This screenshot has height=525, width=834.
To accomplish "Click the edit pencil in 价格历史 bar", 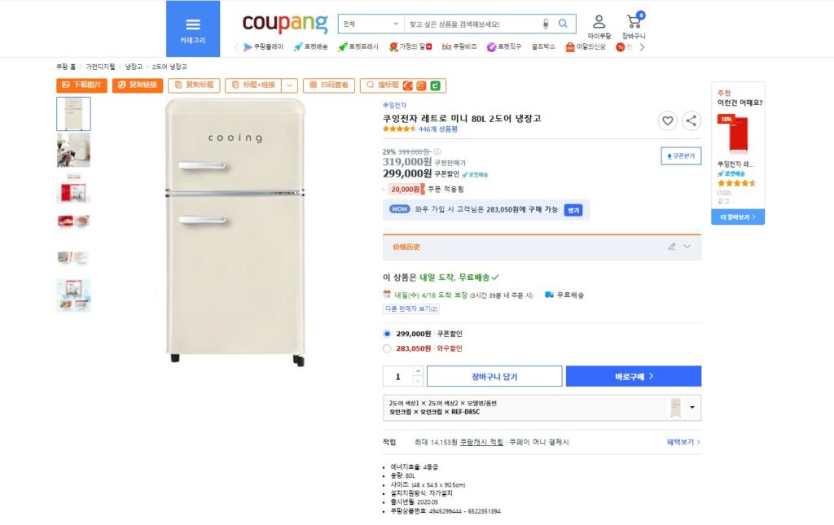I will pos(672,247).
